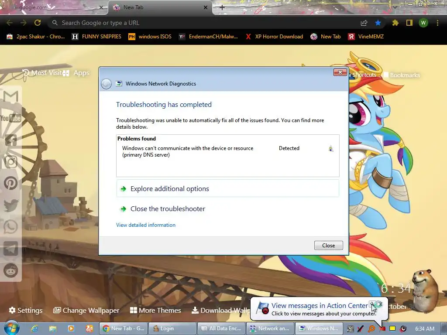The image size is (447, 335).
Task: Click the red checkmark tray icon
Action: (x=361, y=329)
